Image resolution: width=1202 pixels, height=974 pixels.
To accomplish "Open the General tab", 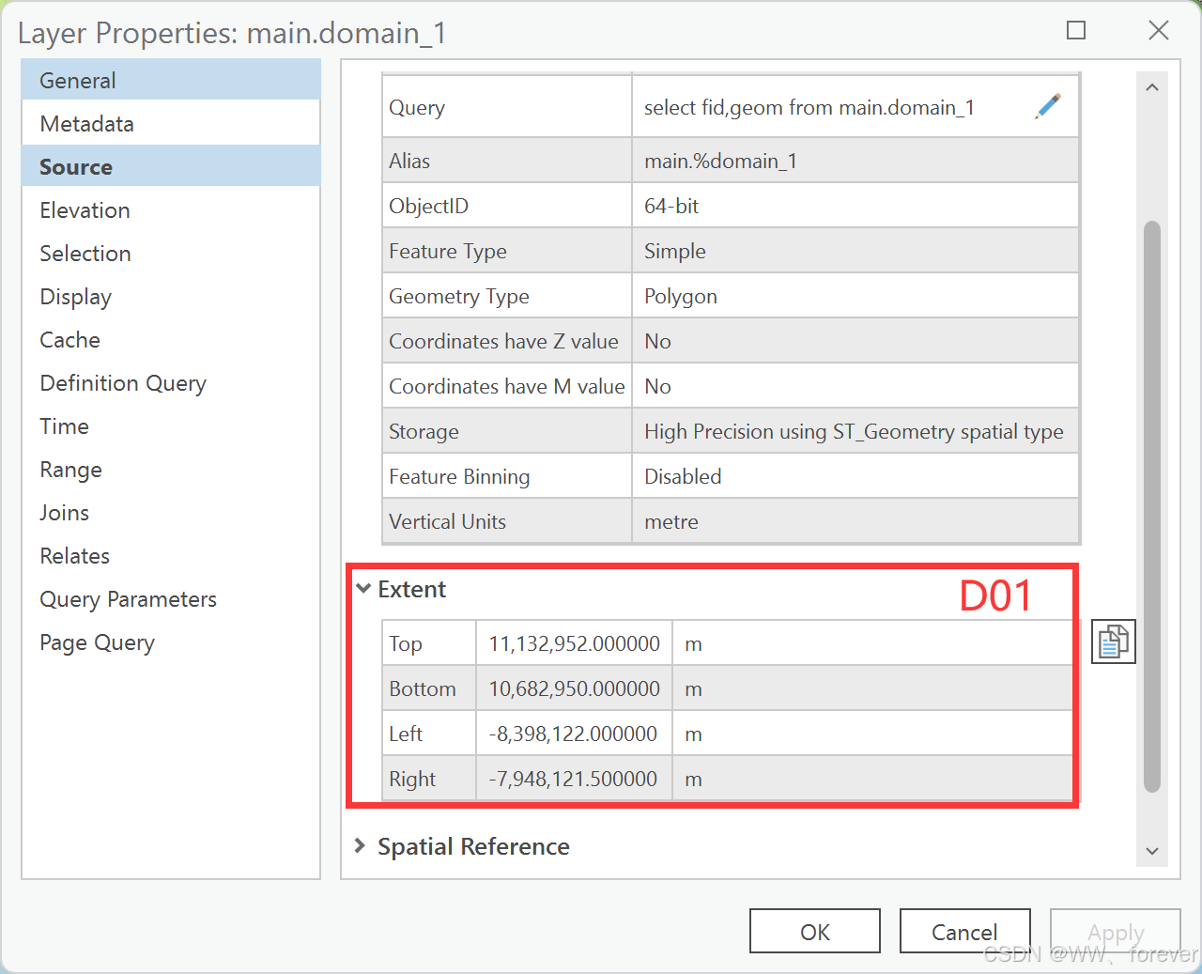I will [x=171, y=80].
